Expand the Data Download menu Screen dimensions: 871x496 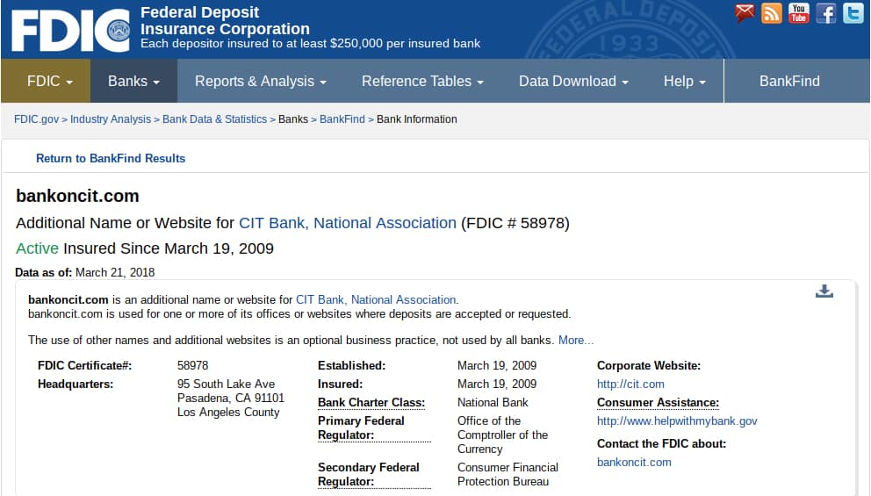[573, 81]
